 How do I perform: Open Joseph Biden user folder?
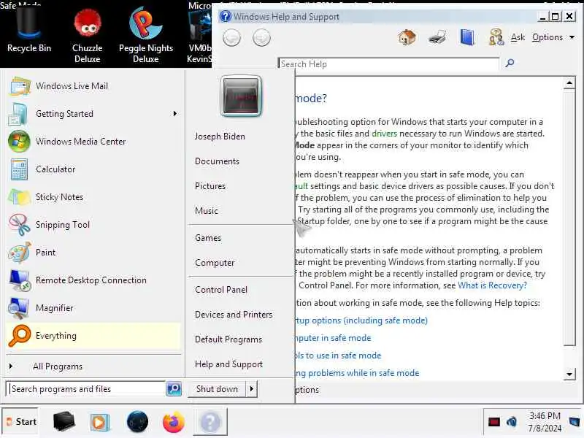(x=220, y=137)
